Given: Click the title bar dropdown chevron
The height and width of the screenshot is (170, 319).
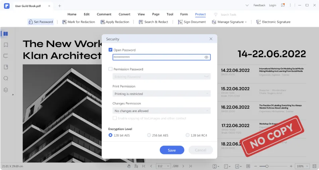Looking at the screenshot, I should click(x=247, y=5).
